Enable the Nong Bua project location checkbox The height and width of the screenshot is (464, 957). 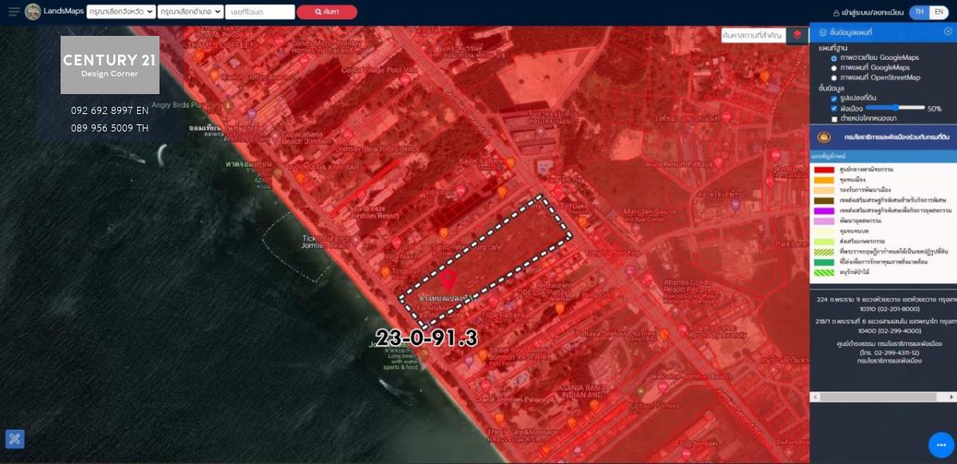[834, 119]
